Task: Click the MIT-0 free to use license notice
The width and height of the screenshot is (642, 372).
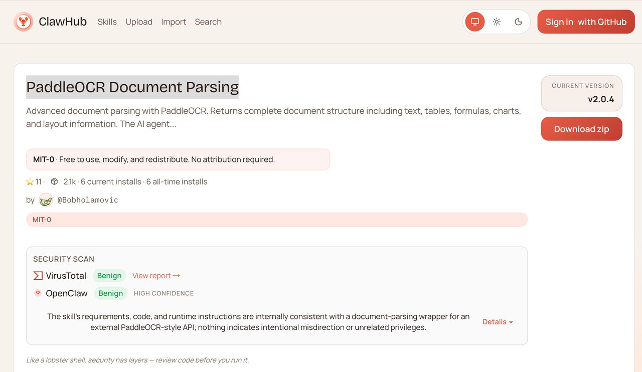Action: [x=178, y=159]
